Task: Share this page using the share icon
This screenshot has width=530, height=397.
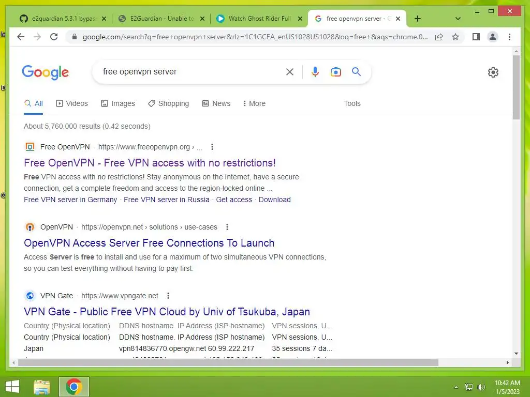Action: 439,37
